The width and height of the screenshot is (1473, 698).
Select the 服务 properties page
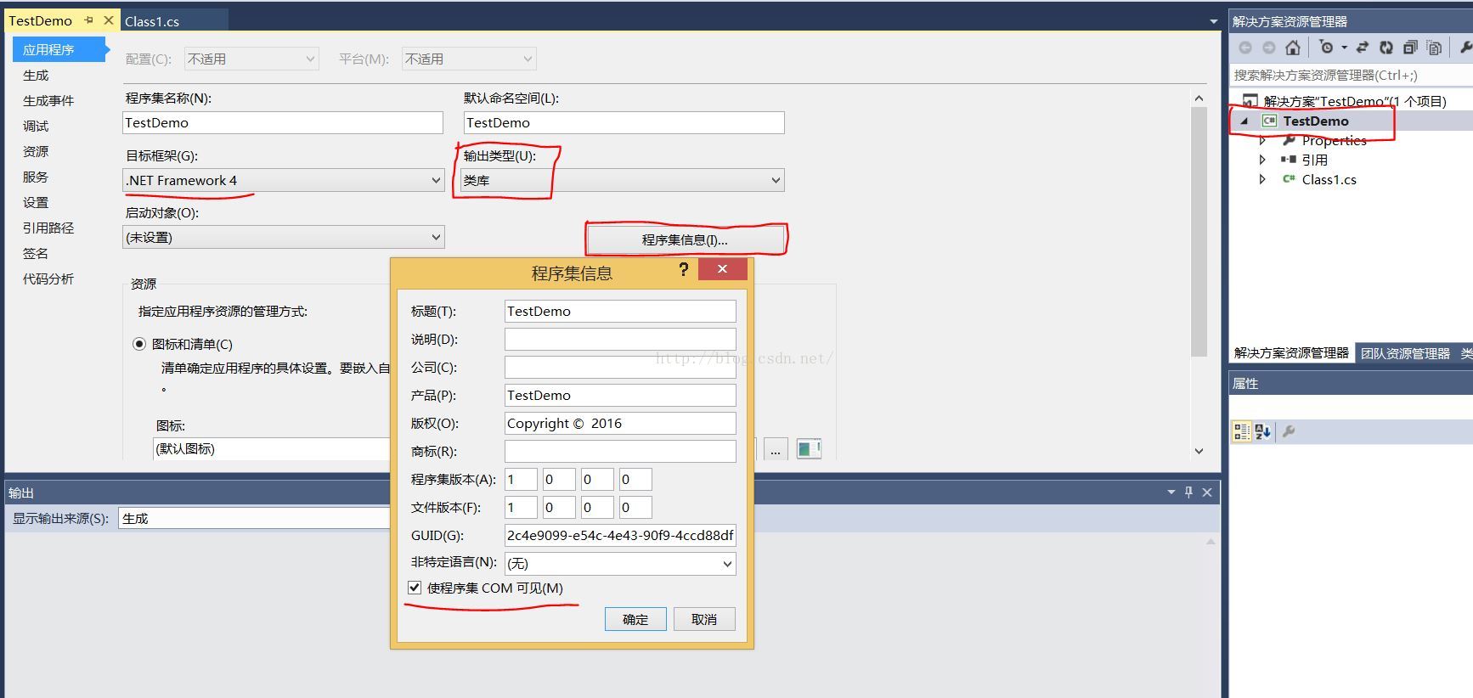pos(36,177)
